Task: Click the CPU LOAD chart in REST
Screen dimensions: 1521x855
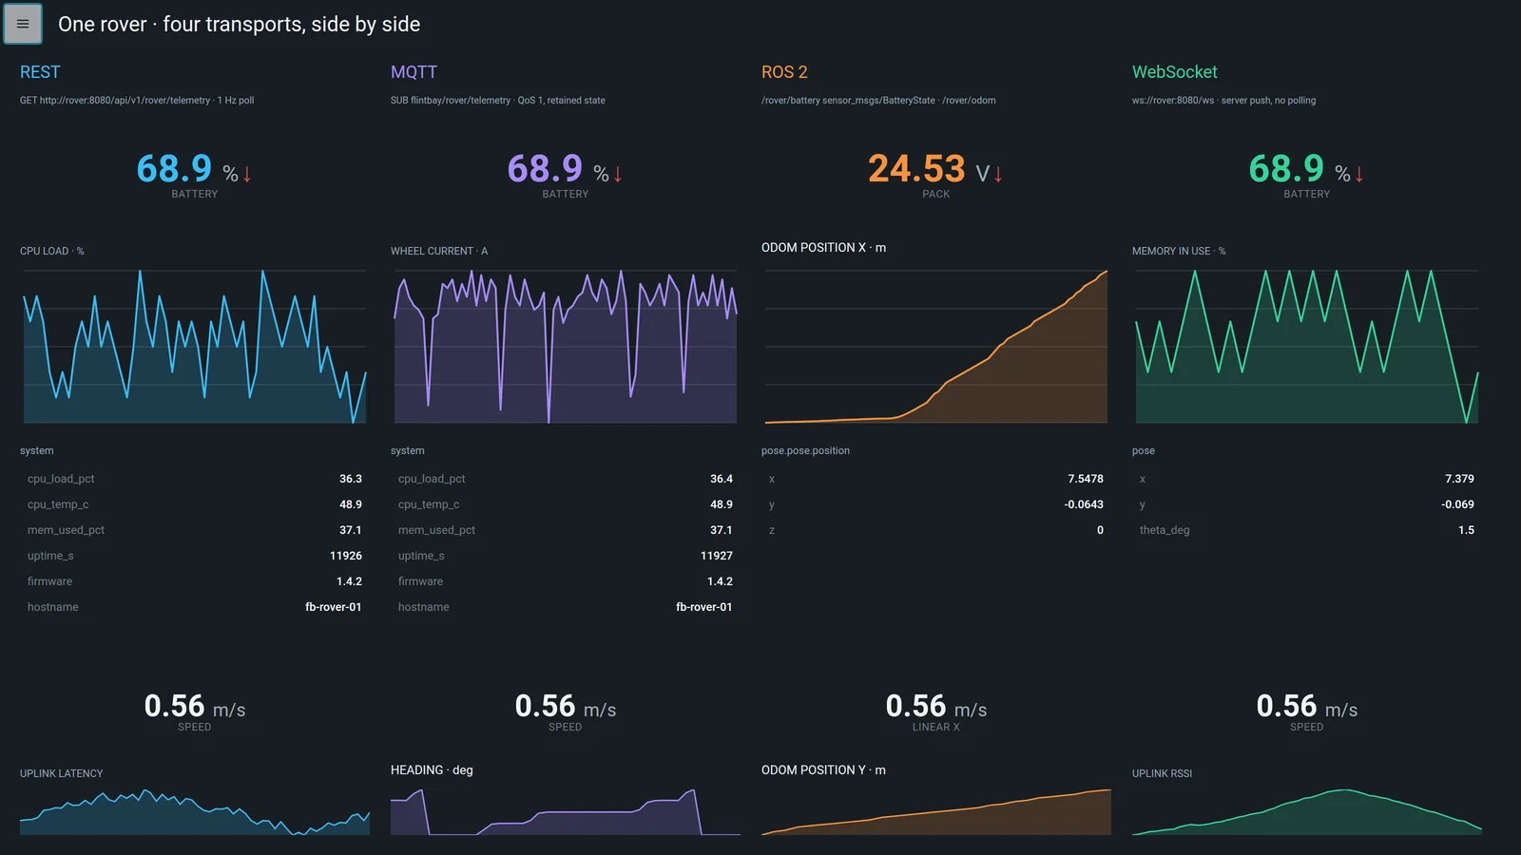Action: pos(195,347)
